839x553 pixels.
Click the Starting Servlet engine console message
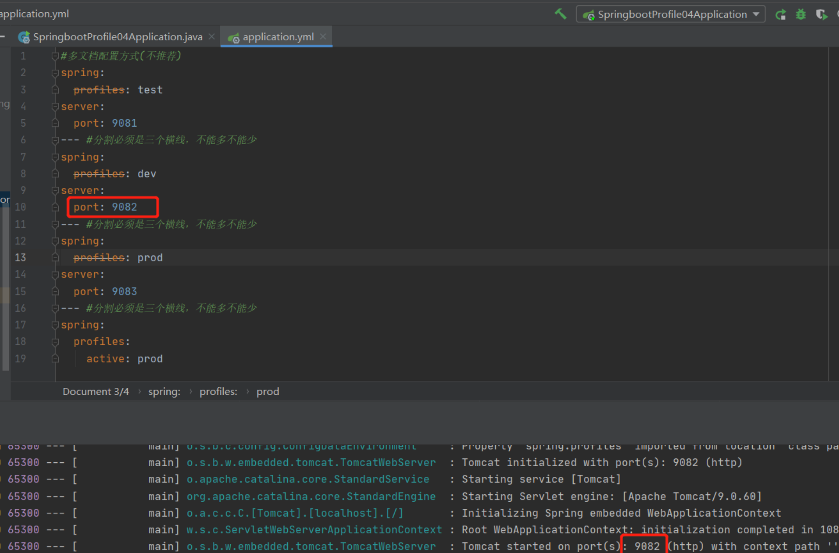click(x=612, y=496)
